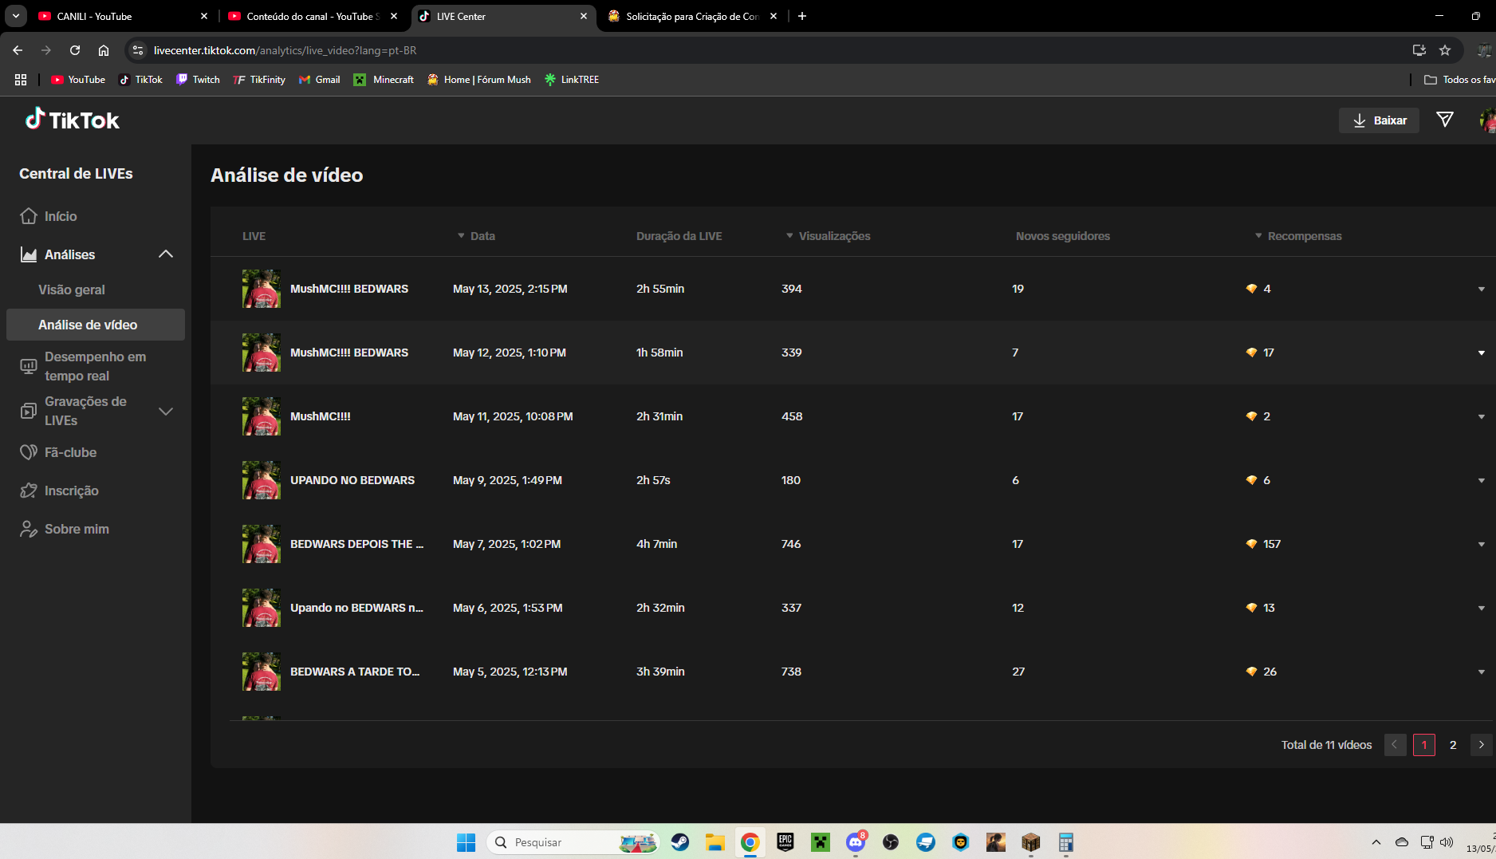Click the Gravações de LIVEs icon
Screen dimensions: 1496x859
click(29, 411)
